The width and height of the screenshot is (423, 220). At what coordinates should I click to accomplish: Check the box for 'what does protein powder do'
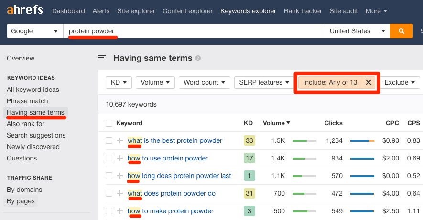(x=109, y=193)
